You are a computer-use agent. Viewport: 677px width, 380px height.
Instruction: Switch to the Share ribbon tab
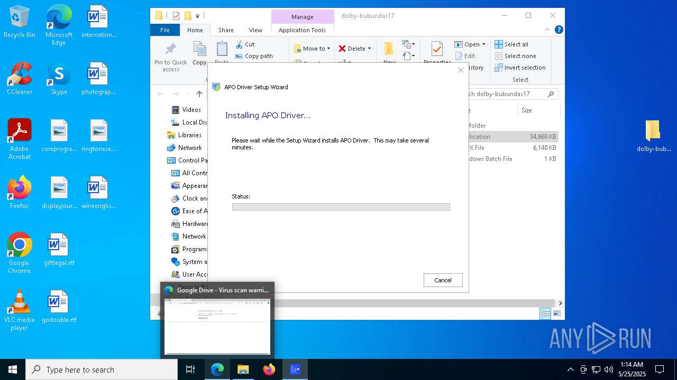pyautogui.click(x=226, y=30)
